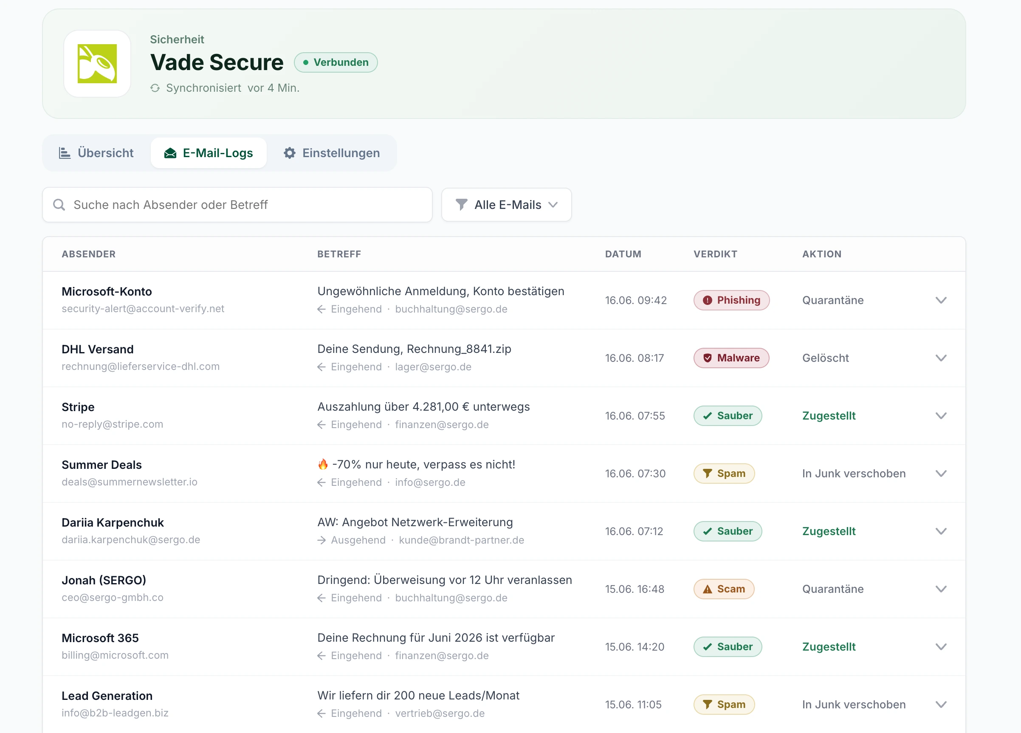Click the date '15.06. 14:20'
Image resolution: width=1021 pixels, height=733 pixels.
coord(634,647)
